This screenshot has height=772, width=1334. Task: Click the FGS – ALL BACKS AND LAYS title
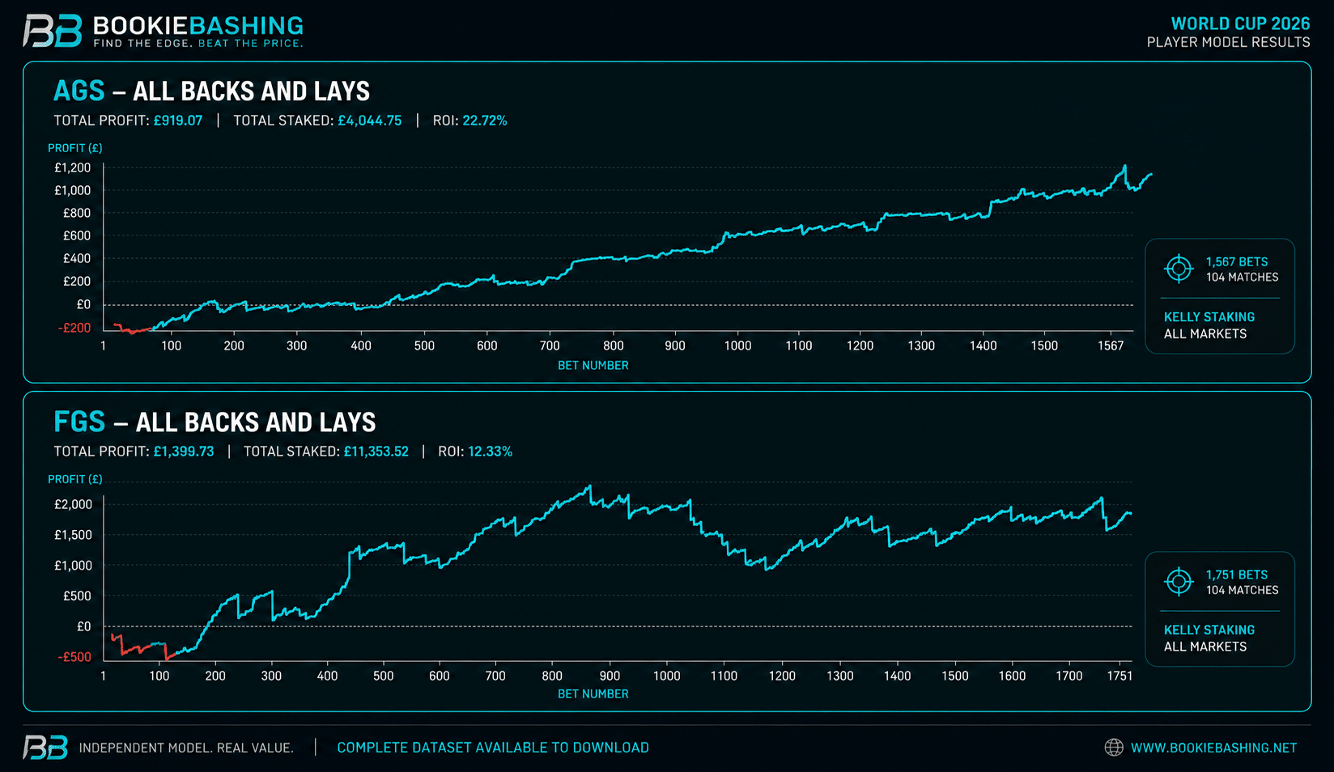coord(215,422)
